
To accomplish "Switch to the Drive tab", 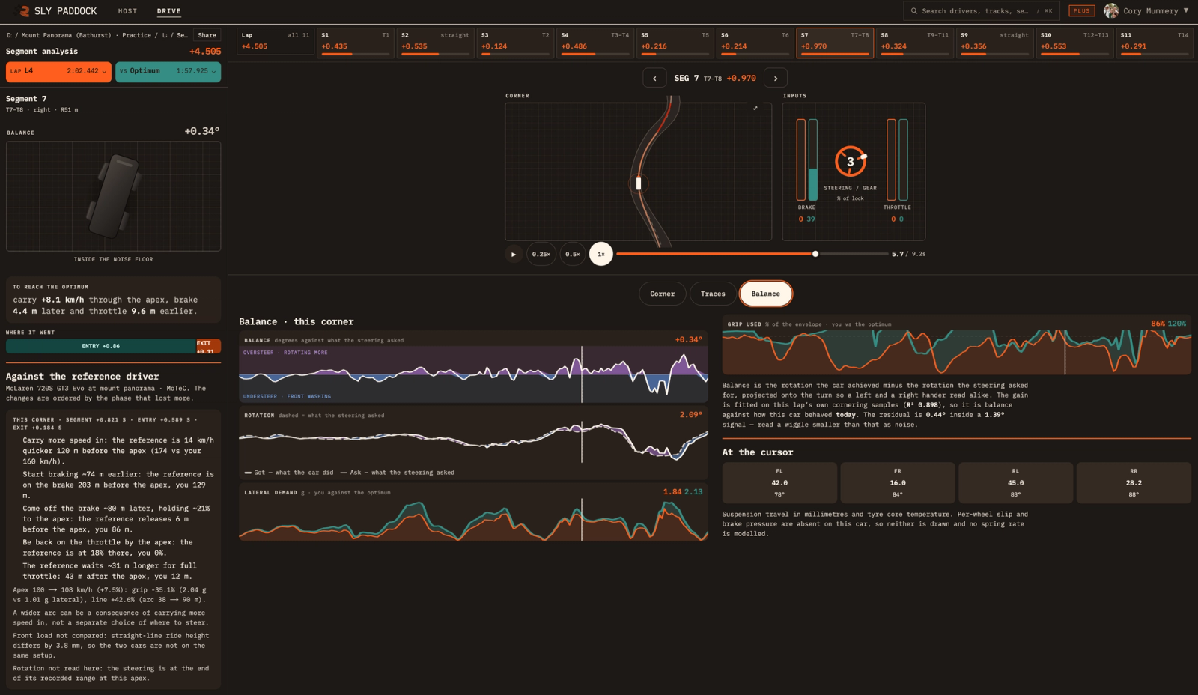I will 169,11.
